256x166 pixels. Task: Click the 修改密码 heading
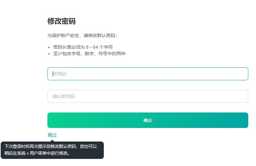(x=61, y=21)
